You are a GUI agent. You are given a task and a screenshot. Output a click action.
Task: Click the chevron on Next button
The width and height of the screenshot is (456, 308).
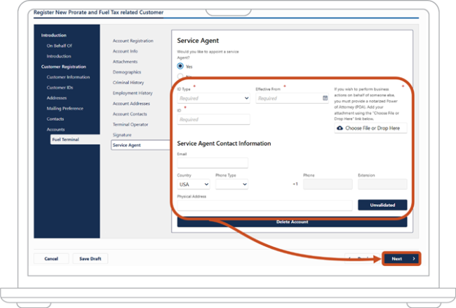click(413, 259)
